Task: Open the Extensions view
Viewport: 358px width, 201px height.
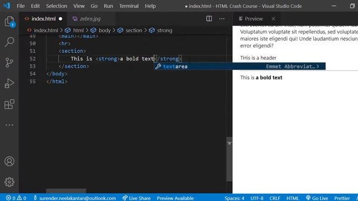Action: point(10,104)
